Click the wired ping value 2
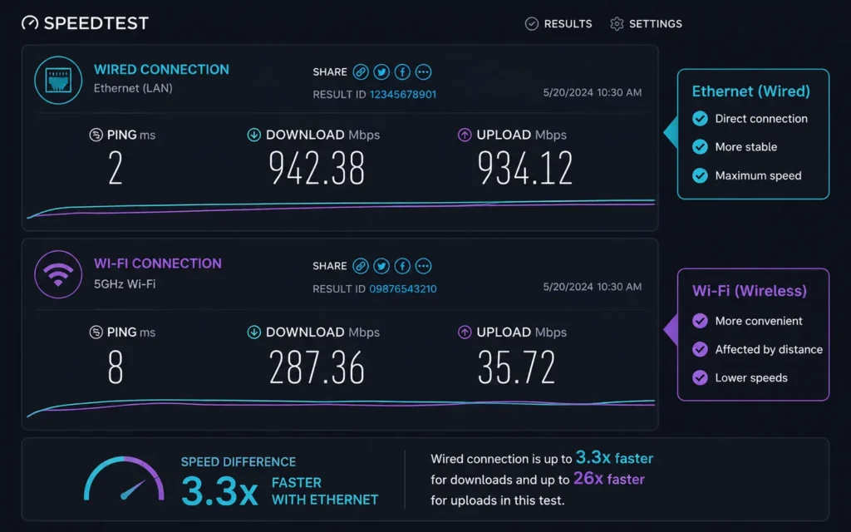 pos(116,168)
